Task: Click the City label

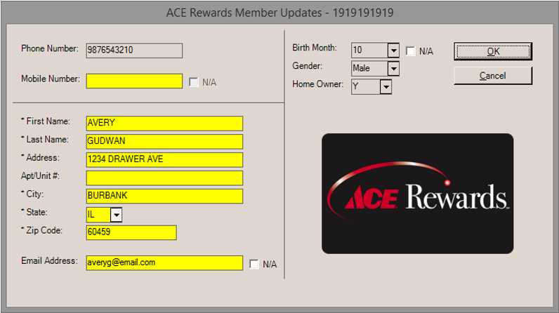Action: [x=32, y=194]
